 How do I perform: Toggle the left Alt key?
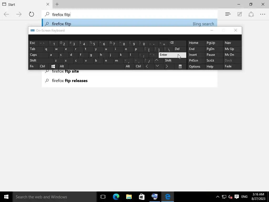pyautogui.click(x=63, y=66)
